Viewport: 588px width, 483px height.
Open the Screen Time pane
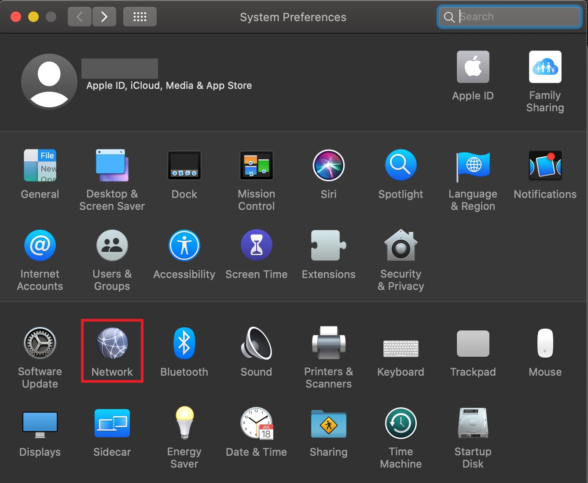pyautogui.click(x=256, y=251)
